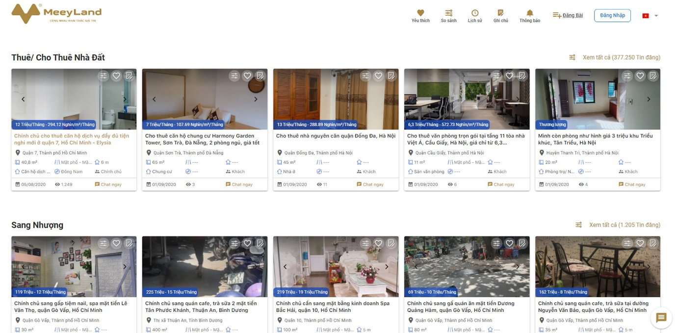This screenshot has height=333, width=677.
Task: Go to next photo of Harmony Garden listing
Action: point(256,99)
